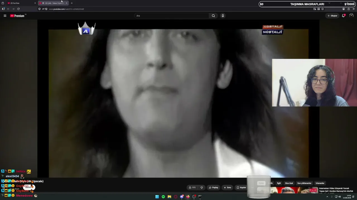Open Spotify from the taskbar
The image size is (357, 200).
pyautogui.click(x=163, y=197)
